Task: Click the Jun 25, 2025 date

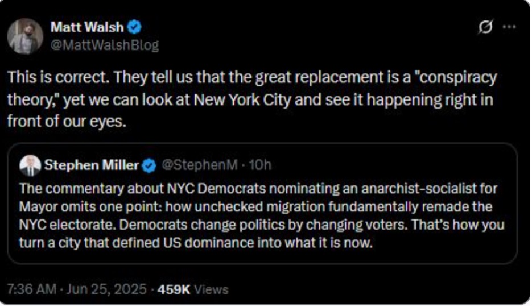Action: click(106, 289)
